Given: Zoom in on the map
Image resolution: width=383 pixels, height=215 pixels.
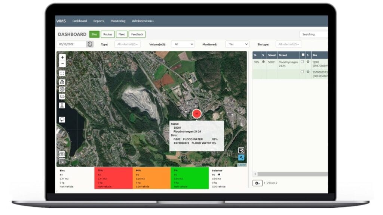Looking at the screenshot, I should coord(62,57).
